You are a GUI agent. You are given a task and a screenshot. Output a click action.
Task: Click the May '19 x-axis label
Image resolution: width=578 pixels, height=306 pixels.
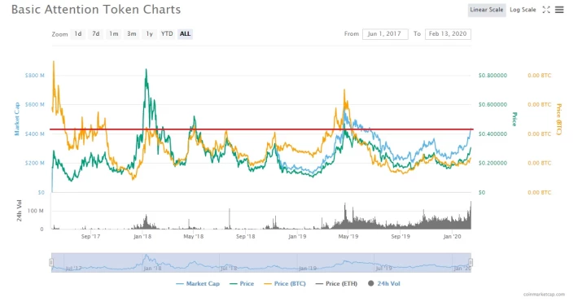coord(348,236)
